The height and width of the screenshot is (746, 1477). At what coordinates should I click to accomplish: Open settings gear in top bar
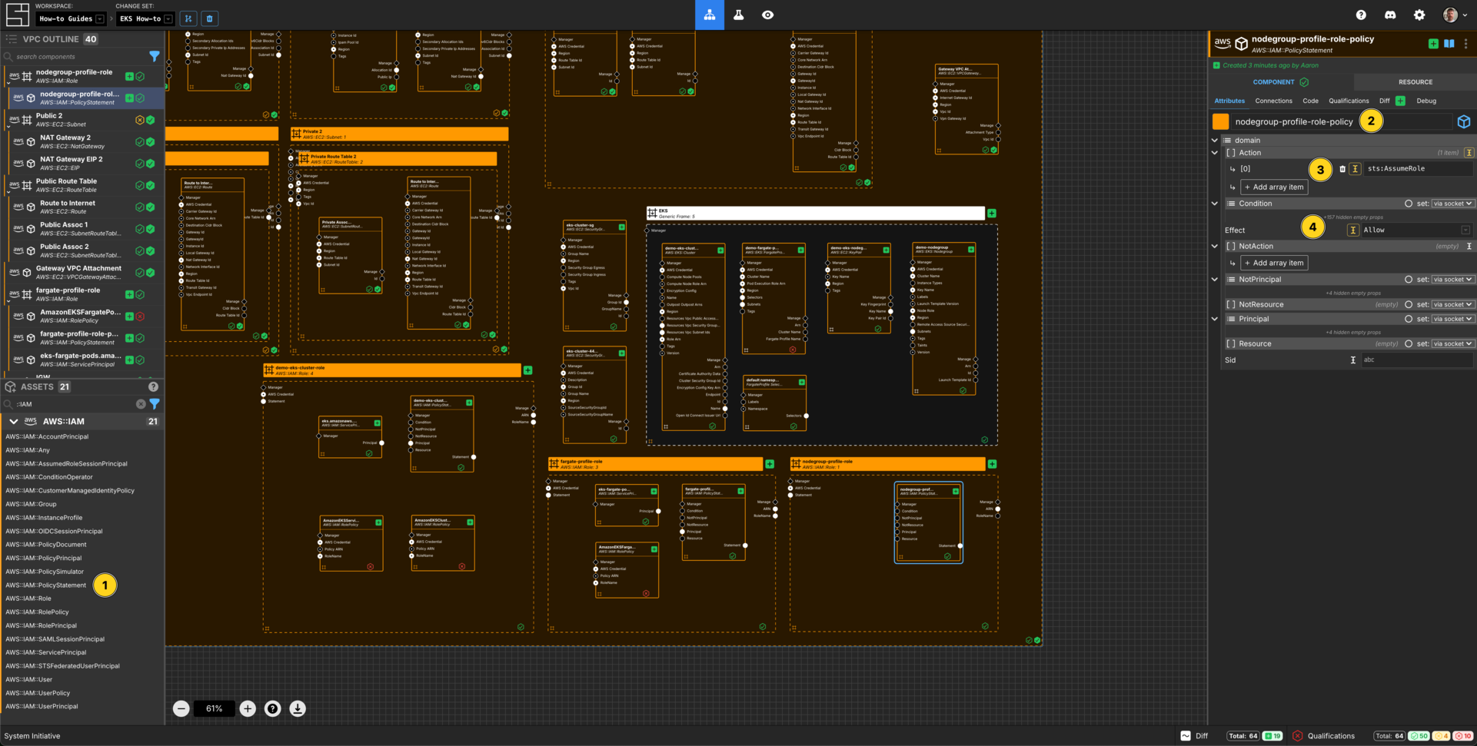(x=1419, y=15)
